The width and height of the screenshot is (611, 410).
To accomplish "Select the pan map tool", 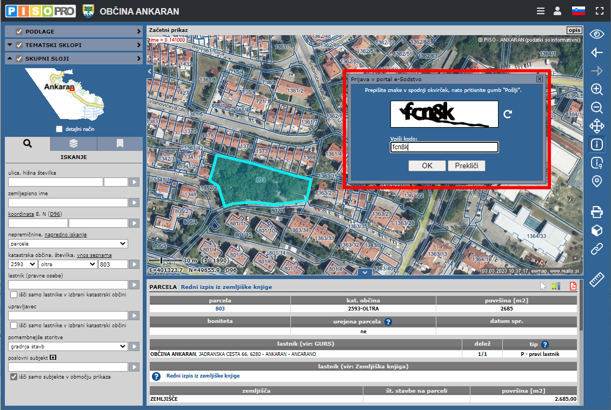I will (x=597, y=127).
